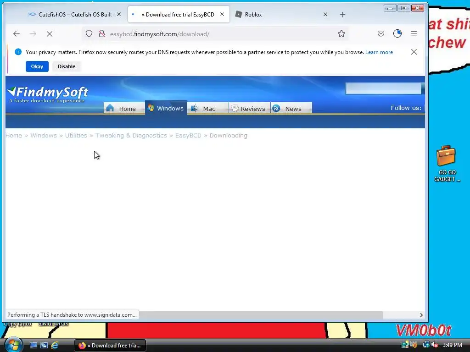Follow the Tweaking & Diagnostics breadcrumb
The image size is (470, 352).
tap(131, 135)
